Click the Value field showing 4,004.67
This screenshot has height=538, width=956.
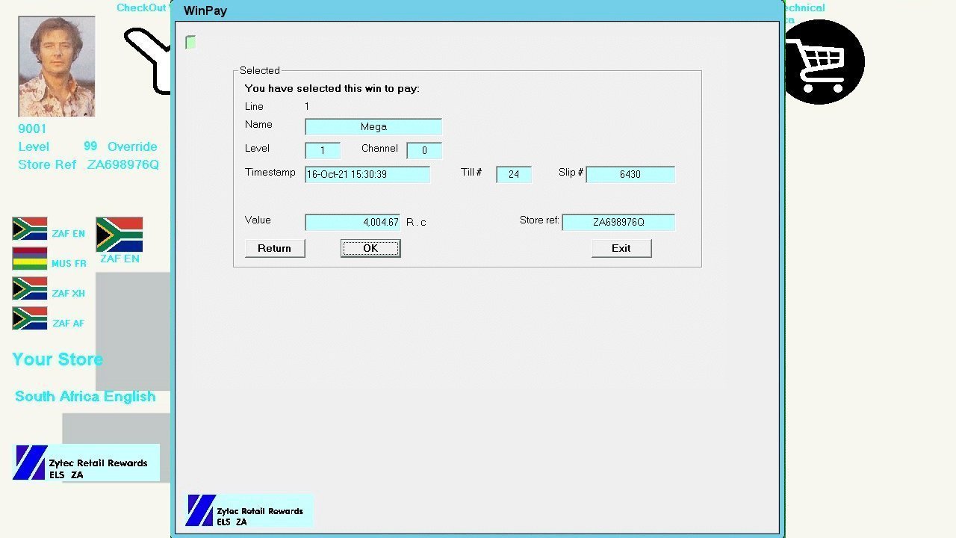pyautogui.click(x=353, y=223)
